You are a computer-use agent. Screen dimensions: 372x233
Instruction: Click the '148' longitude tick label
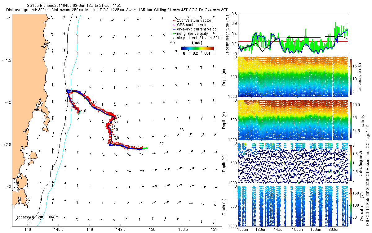(x=28, y=229)
